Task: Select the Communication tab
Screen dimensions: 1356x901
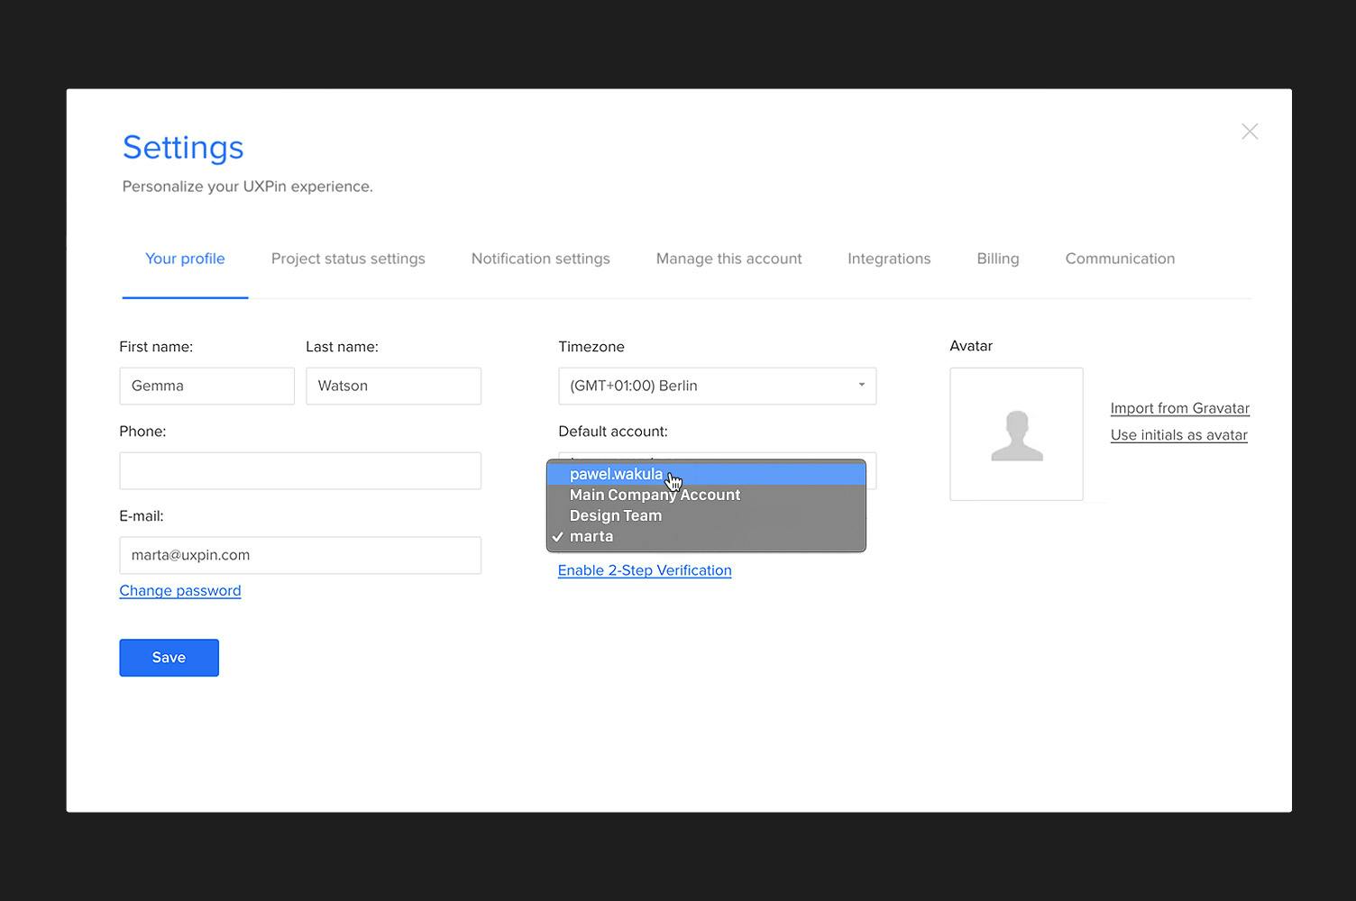Action: pyautogui.click(x=1120, y=259)
